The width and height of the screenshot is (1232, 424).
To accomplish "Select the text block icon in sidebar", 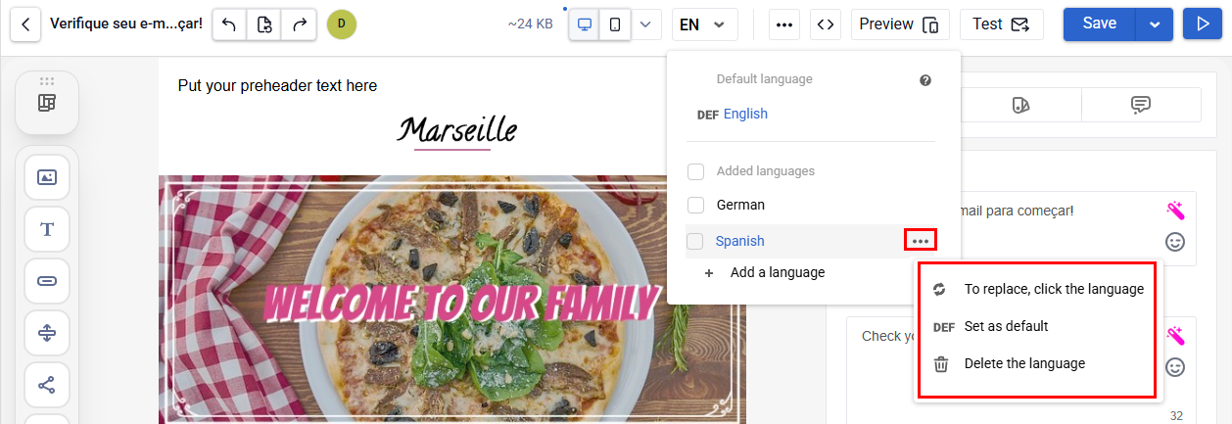I will [x=47, y=229].
